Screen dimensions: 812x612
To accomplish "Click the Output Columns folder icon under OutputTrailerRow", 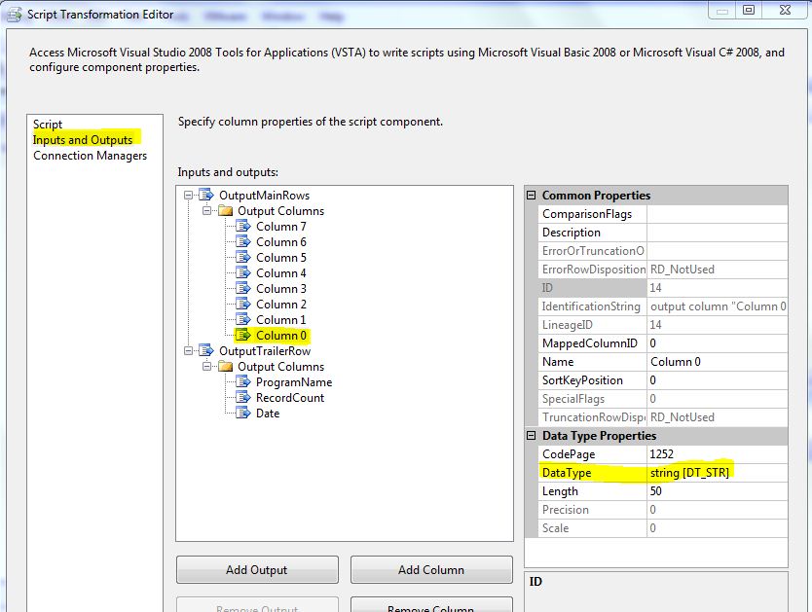I will [x=225, y=367].
